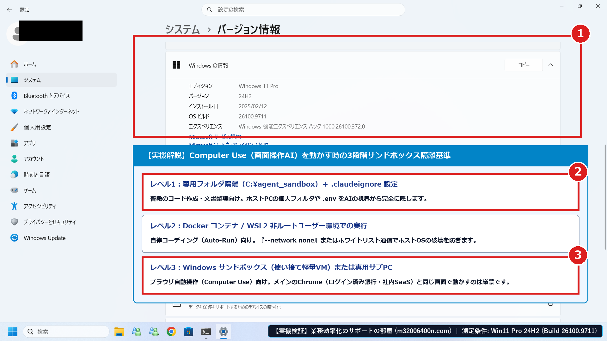The width and height of the screenshot is (607, 341).
Task: Open the Home settings page
Action: coord(61,64)
